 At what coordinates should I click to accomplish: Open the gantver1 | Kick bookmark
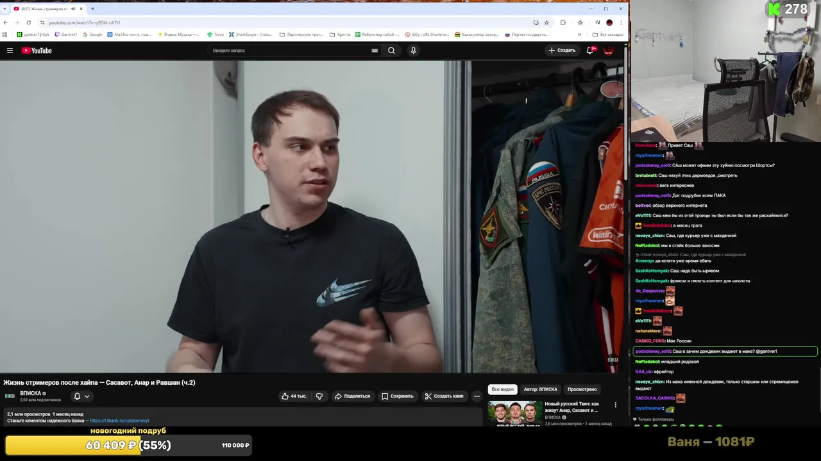coord(33,35)
